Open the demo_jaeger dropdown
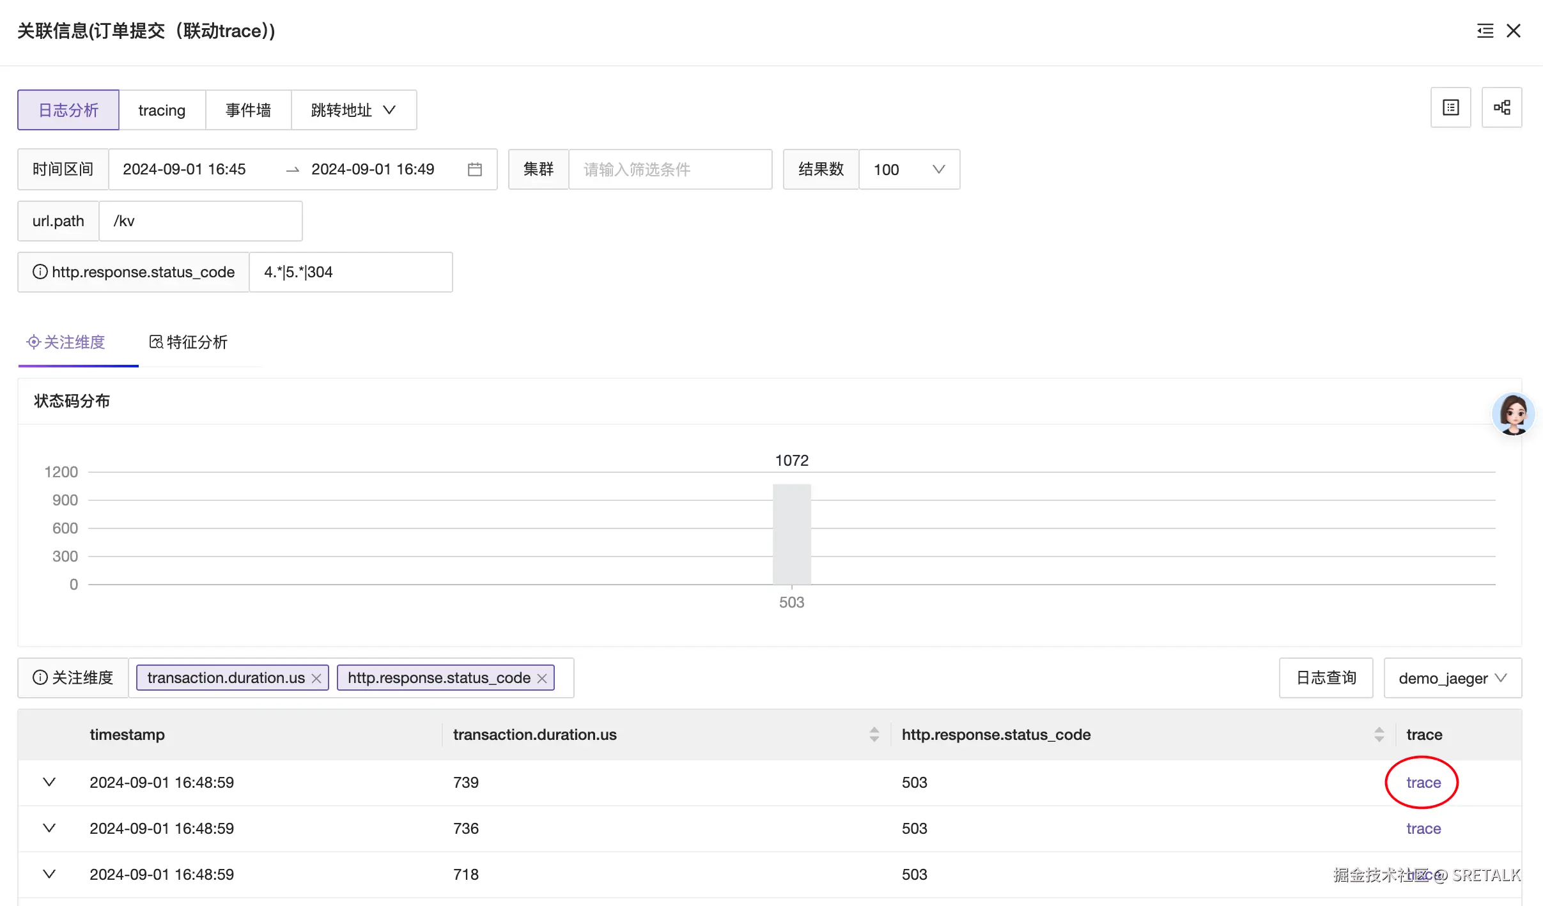The image size is (1543, 906). 1452,678
